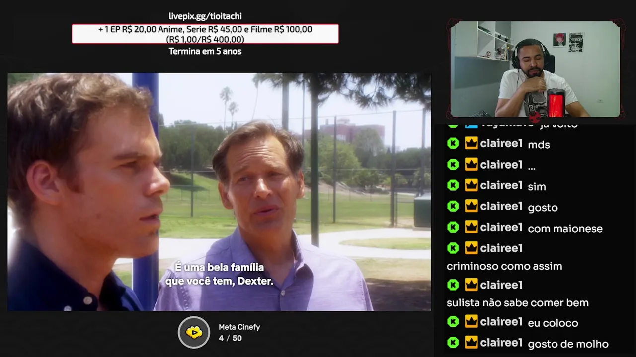Click the Kick icon beside the '...' message
The width and height of the screenshot is (636, 357).
(x=453, y=165)
